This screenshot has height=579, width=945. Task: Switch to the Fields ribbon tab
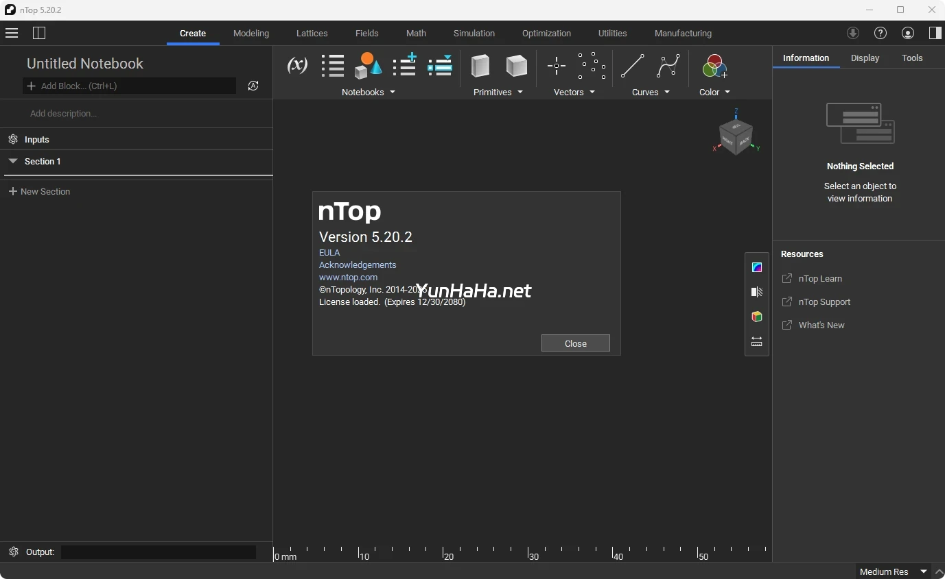367,33
